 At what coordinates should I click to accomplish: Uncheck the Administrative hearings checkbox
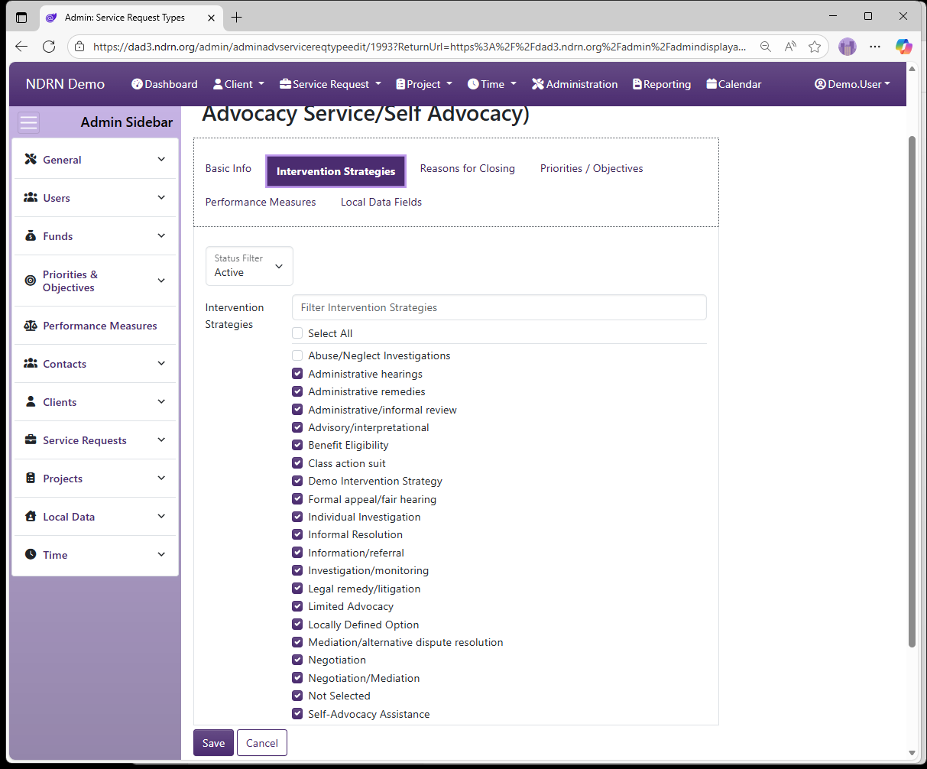(297, 374)
